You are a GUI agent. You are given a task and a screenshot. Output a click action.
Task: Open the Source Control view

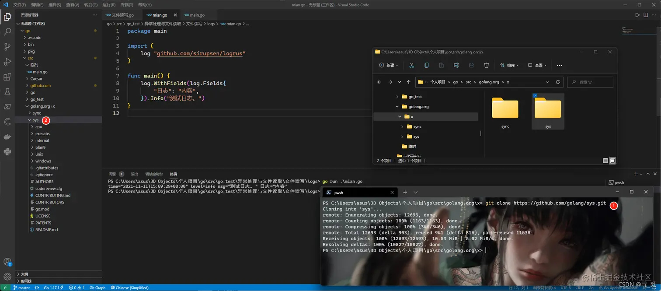pyautogui.click(x=7, y=47)
